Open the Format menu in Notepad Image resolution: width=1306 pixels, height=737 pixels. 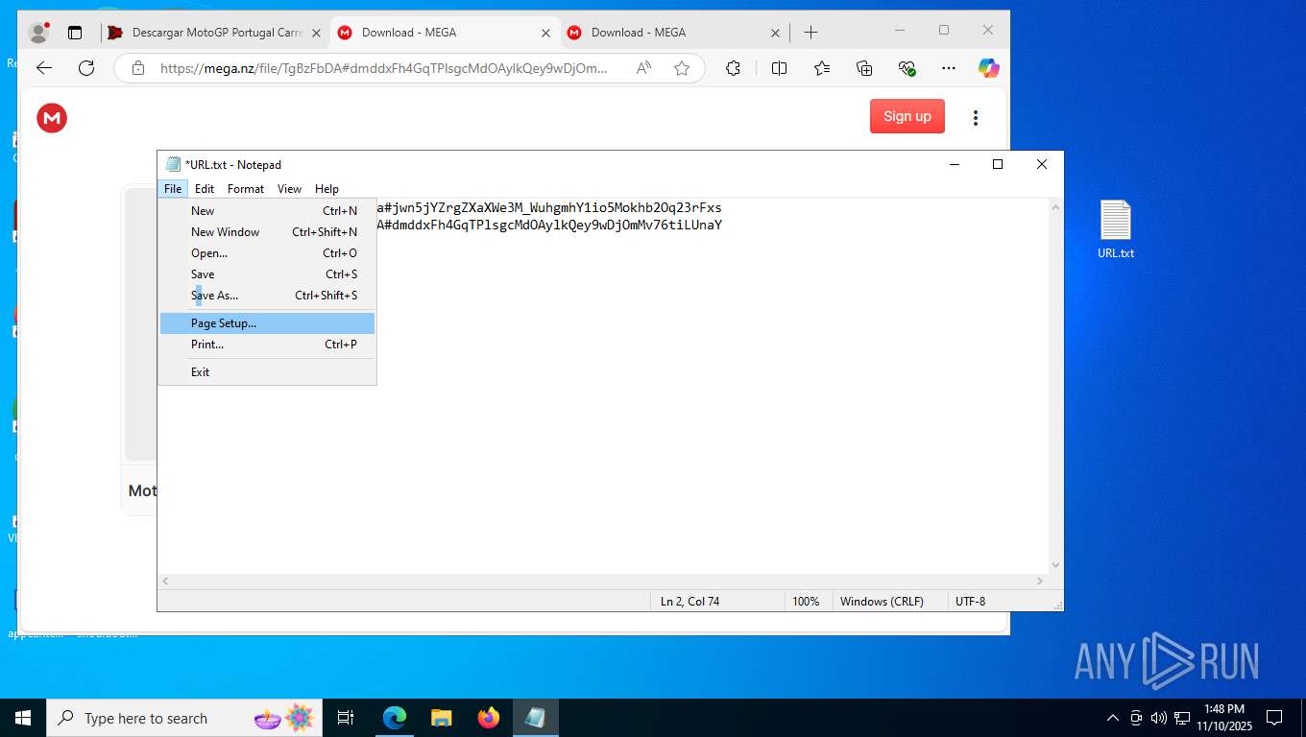click(x=246, y=189)
